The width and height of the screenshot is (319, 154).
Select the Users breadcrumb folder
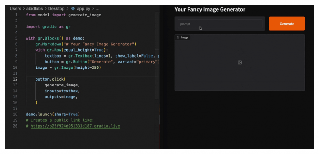pos(15,9)
